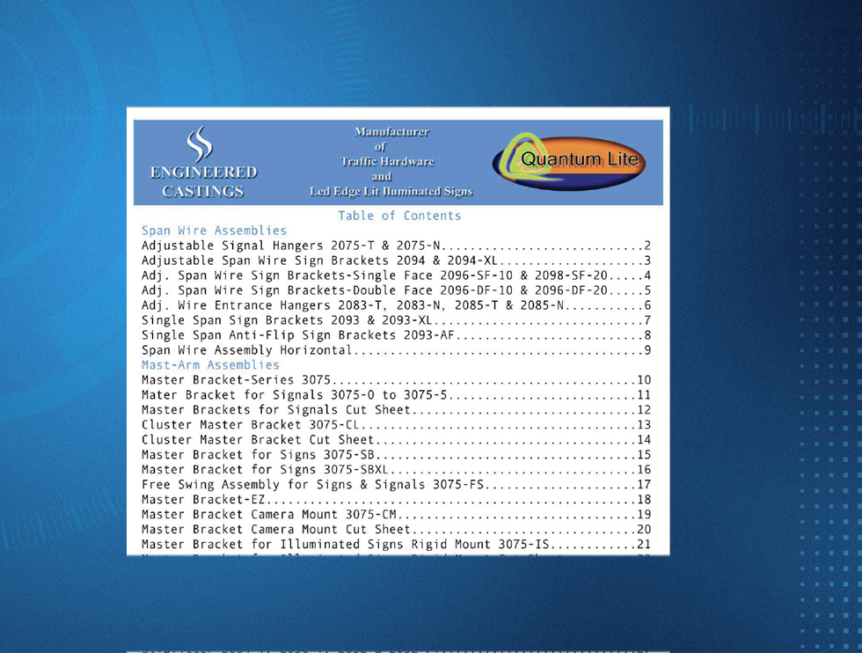Image resolution: width=862 pixels, height=653 pixels.
Task: Open the Master Bracket-Series 3075 entry
Action: point(397,379)
